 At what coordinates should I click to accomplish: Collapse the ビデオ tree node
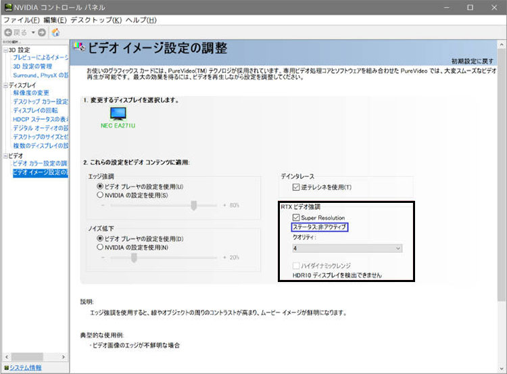(x=5, y=156)
